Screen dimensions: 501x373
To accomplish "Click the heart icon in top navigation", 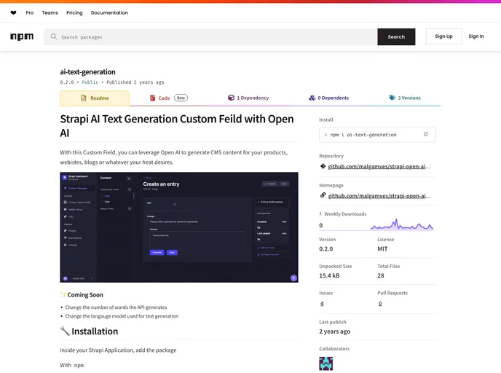I will click(x=13, y=13).
